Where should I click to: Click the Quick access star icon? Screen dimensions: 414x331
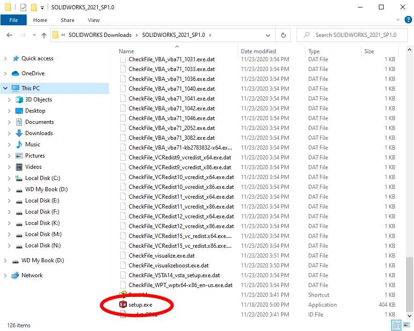coord(16,58)
